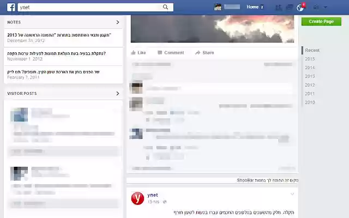Jump to 2015 in timeline navigator

310,59
